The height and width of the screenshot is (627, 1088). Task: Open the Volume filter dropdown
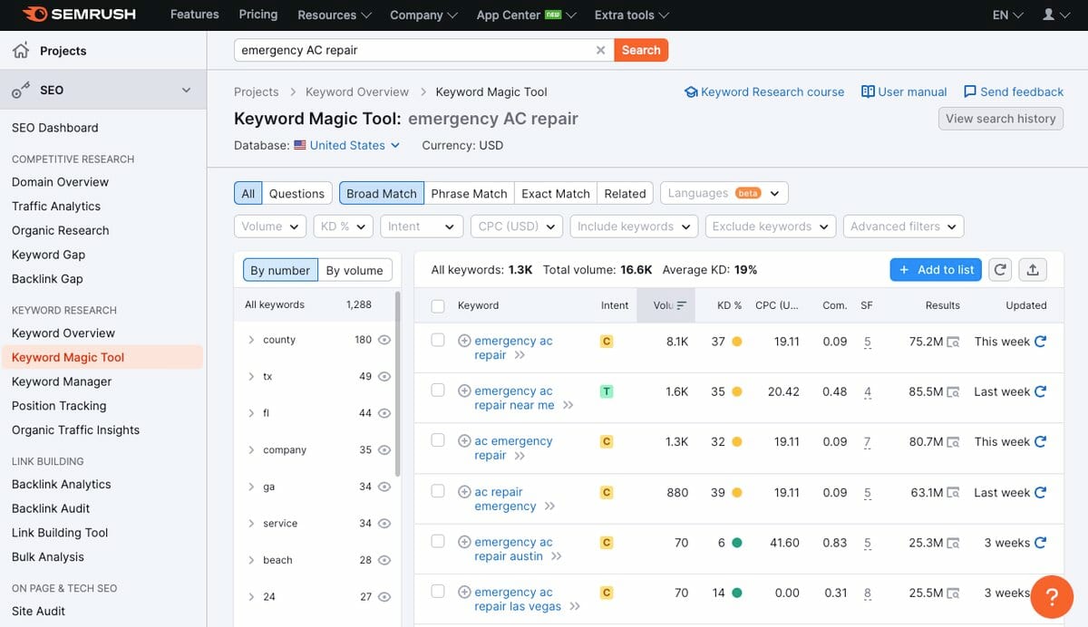point(271,227)
